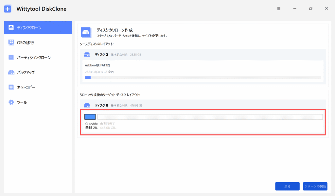Click the target disk layout label
The image size is (335, 196).
pyautogui.click(x=110, y=95)
